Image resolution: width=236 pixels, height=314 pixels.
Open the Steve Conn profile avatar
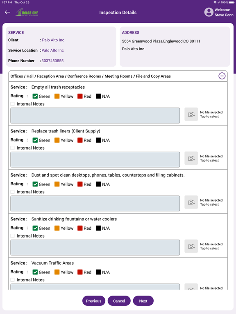pyautogui.click(x=209, y=12)
